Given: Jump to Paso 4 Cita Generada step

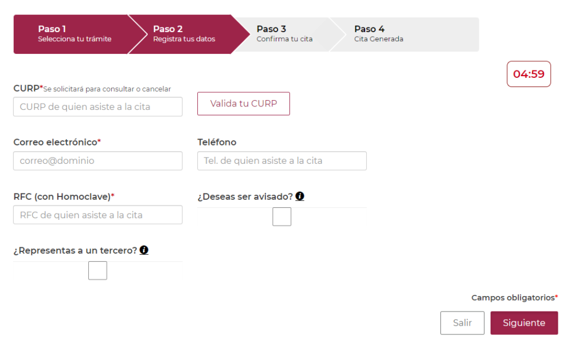Looking at the screenshot, I should (378, 34).
